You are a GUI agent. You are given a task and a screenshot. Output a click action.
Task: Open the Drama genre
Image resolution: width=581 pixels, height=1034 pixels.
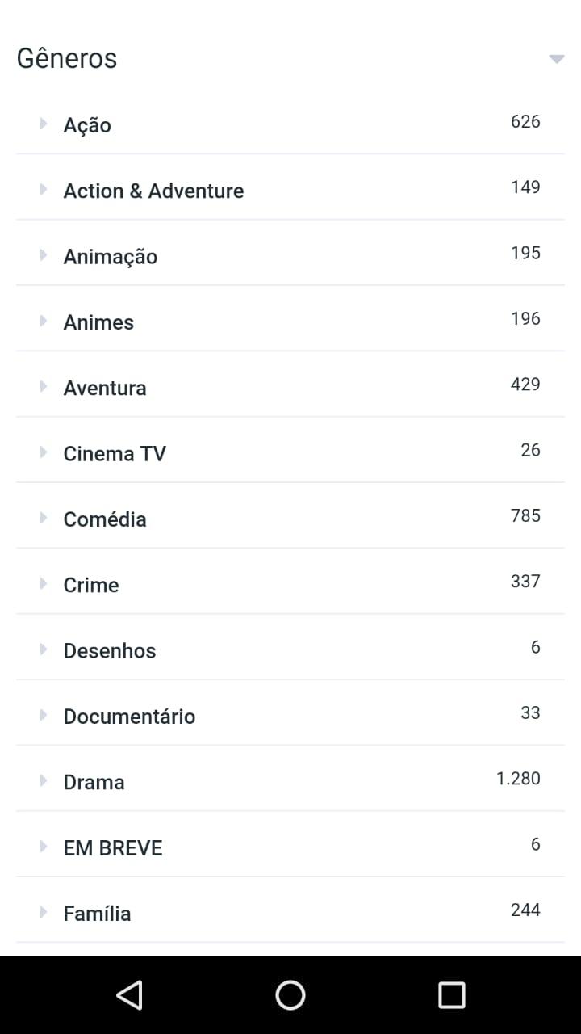pyautogui.click(x=94, y=782)
